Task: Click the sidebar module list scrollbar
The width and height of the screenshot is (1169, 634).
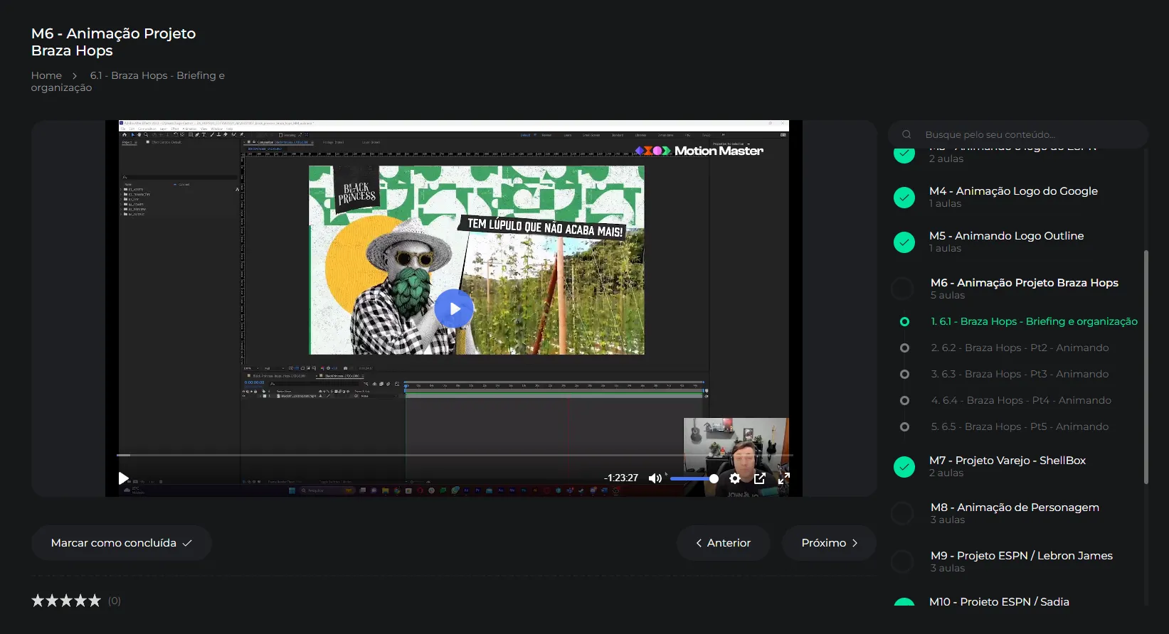Action: 1146,366
